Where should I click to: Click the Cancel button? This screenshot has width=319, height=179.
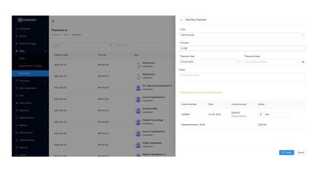tap(301, 153)
